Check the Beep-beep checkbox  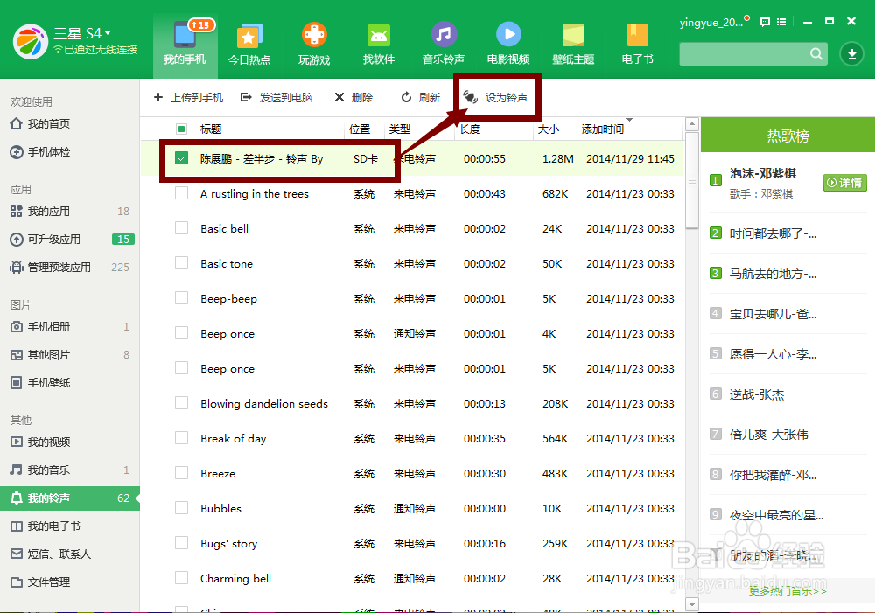pos(181,298)
